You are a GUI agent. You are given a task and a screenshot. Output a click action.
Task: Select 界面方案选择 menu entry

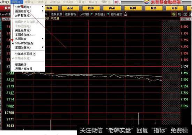click(28, 69)
